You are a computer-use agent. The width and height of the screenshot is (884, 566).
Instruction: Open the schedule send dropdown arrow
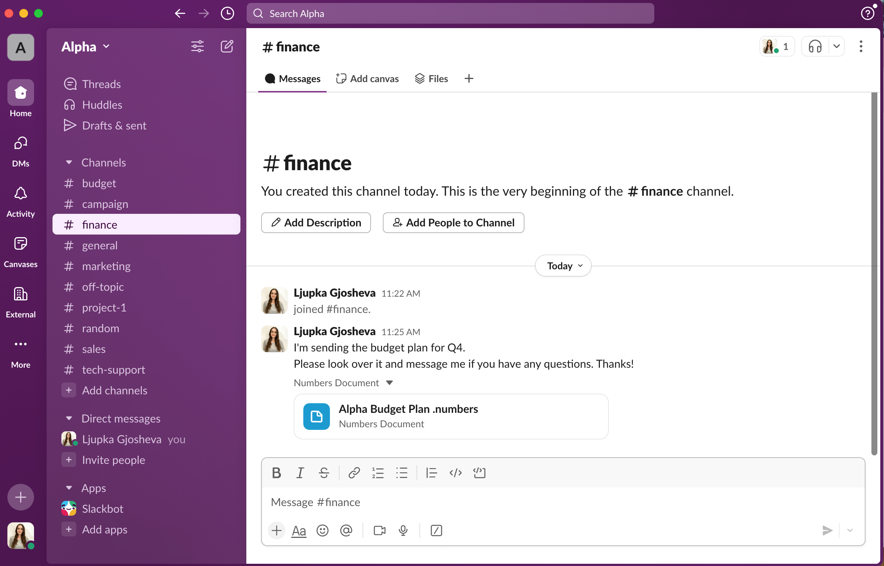pos(850,530)
